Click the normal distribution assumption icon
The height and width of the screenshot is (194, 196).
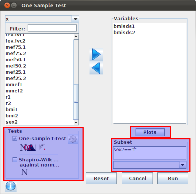click(28, 147)
